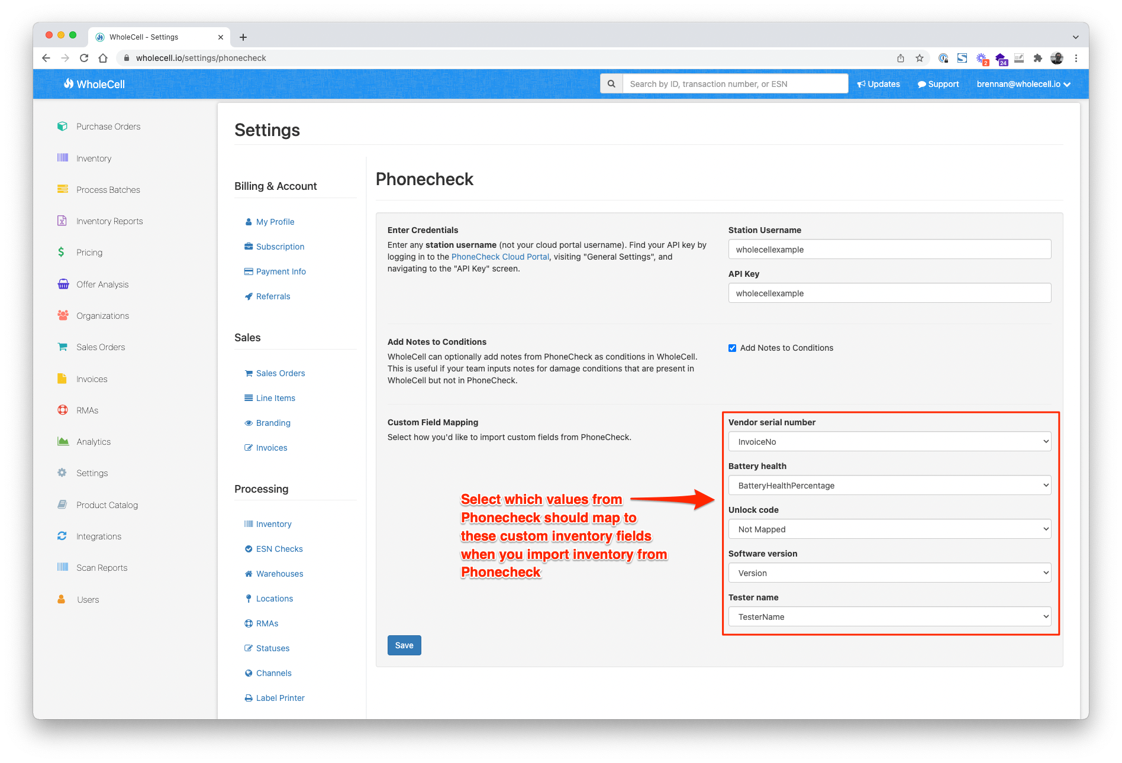This screenshot has width=1122, height=763.
Task: Click the Scan Reports barcode icon
Action: click(62, 567)
